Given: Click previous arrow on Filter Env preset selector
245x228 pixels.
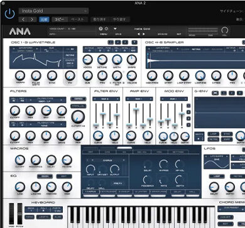Looking at the screenshot, I should tap(95, 99).
